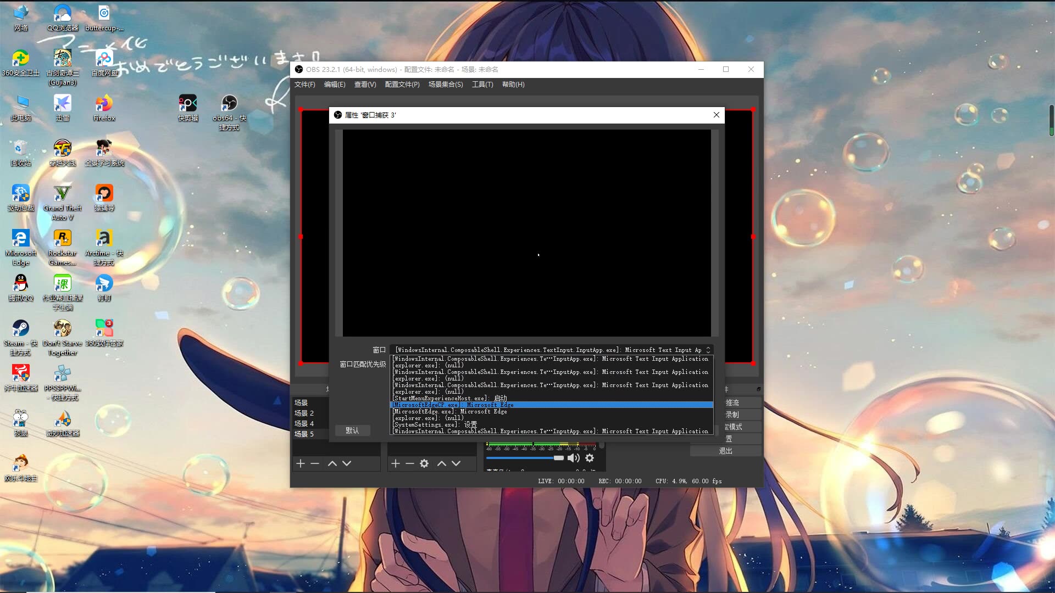This screenshot has height=593, width=1055.
Task: Remove source with the sources minus icon
Action: (410, 463)
